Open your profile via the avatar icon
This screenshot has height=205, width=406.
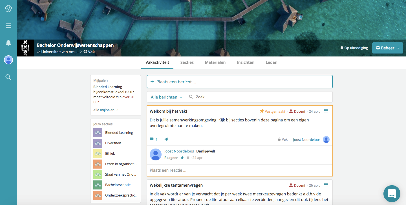pyautogui.click(x=8, y=60)
